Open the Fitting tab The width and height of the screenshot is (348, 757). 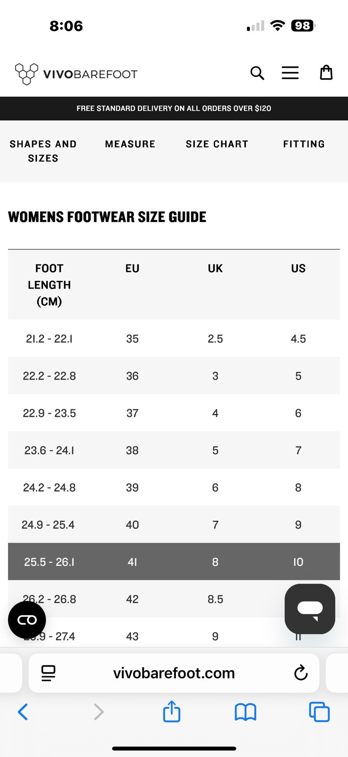pyautogui.click(x=304, y=144)
